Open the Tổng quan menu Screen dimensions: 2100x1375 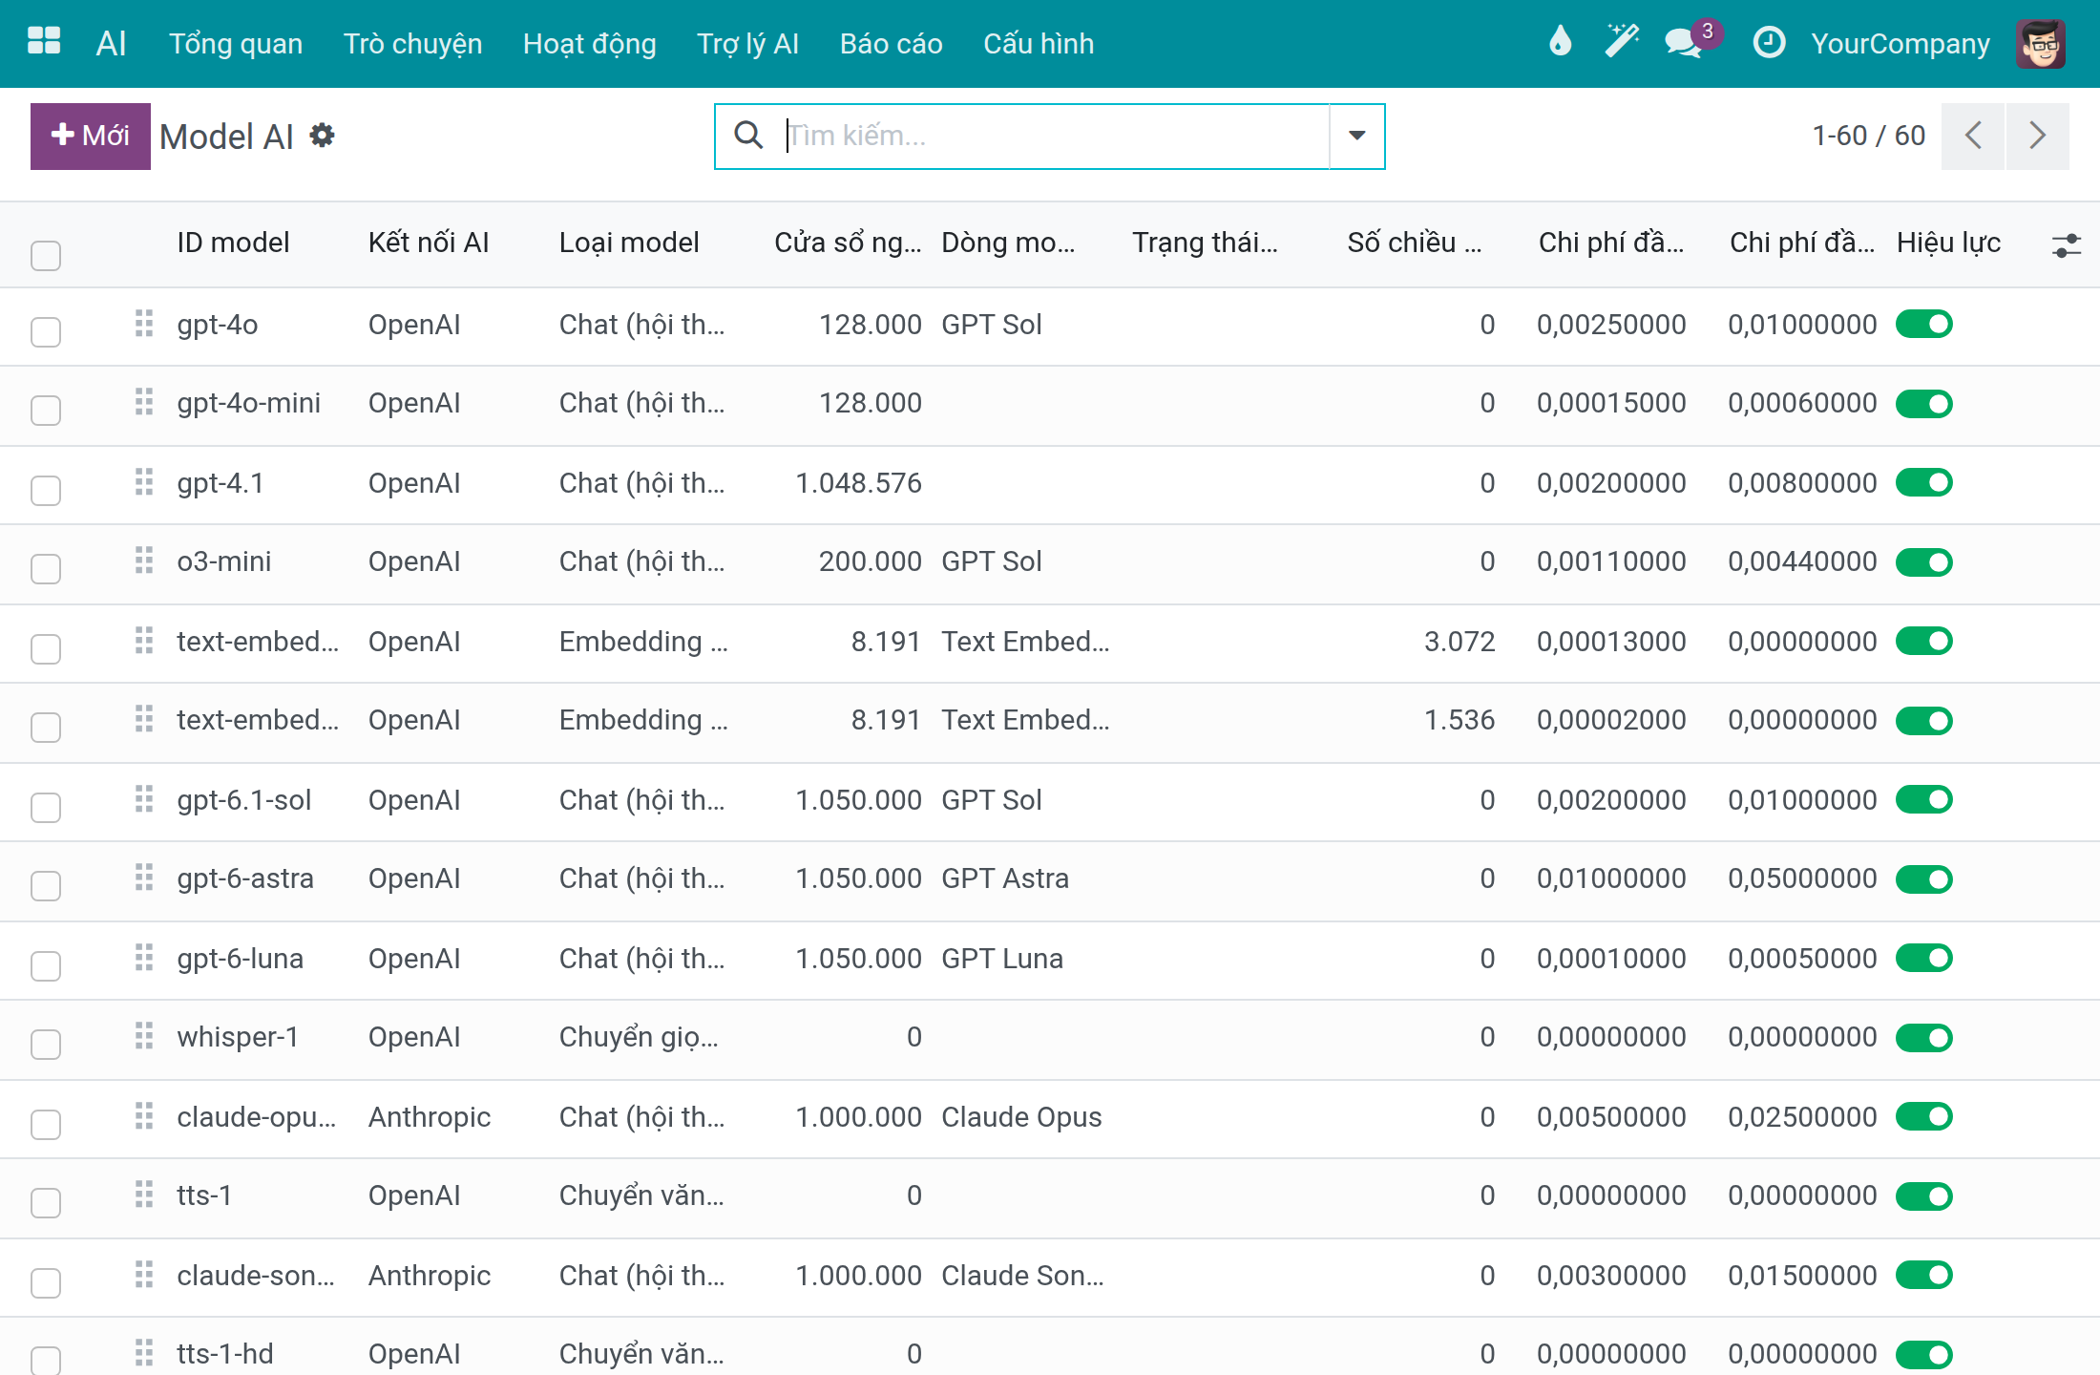tap(236, 43)
